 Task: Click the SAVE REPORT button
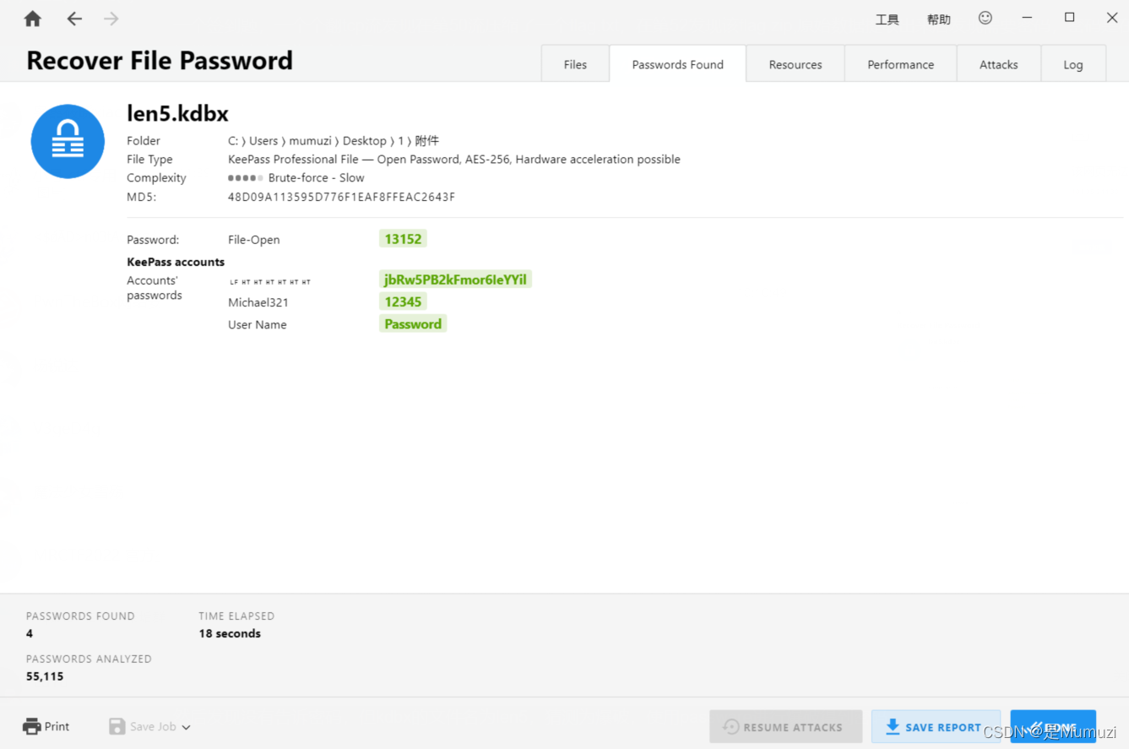936,726
